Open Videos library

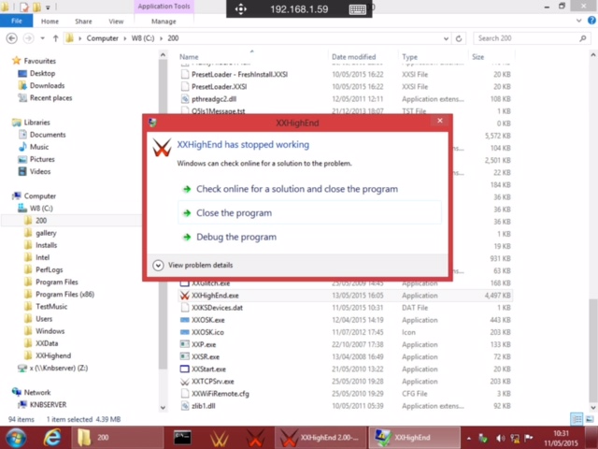(40, 171)
